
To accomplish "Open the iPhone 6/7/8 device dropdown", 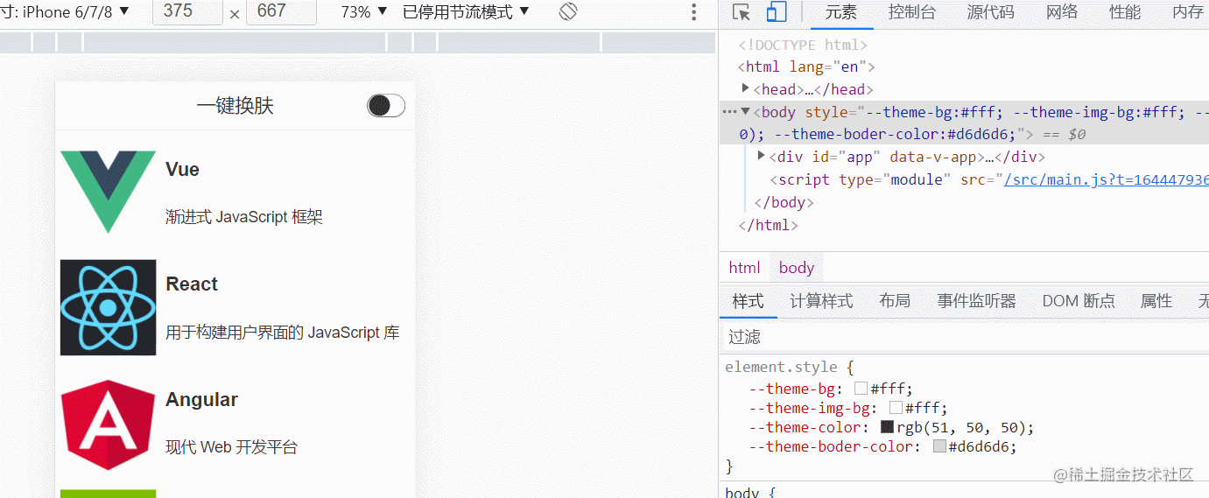I will click(x=65, y=11).
